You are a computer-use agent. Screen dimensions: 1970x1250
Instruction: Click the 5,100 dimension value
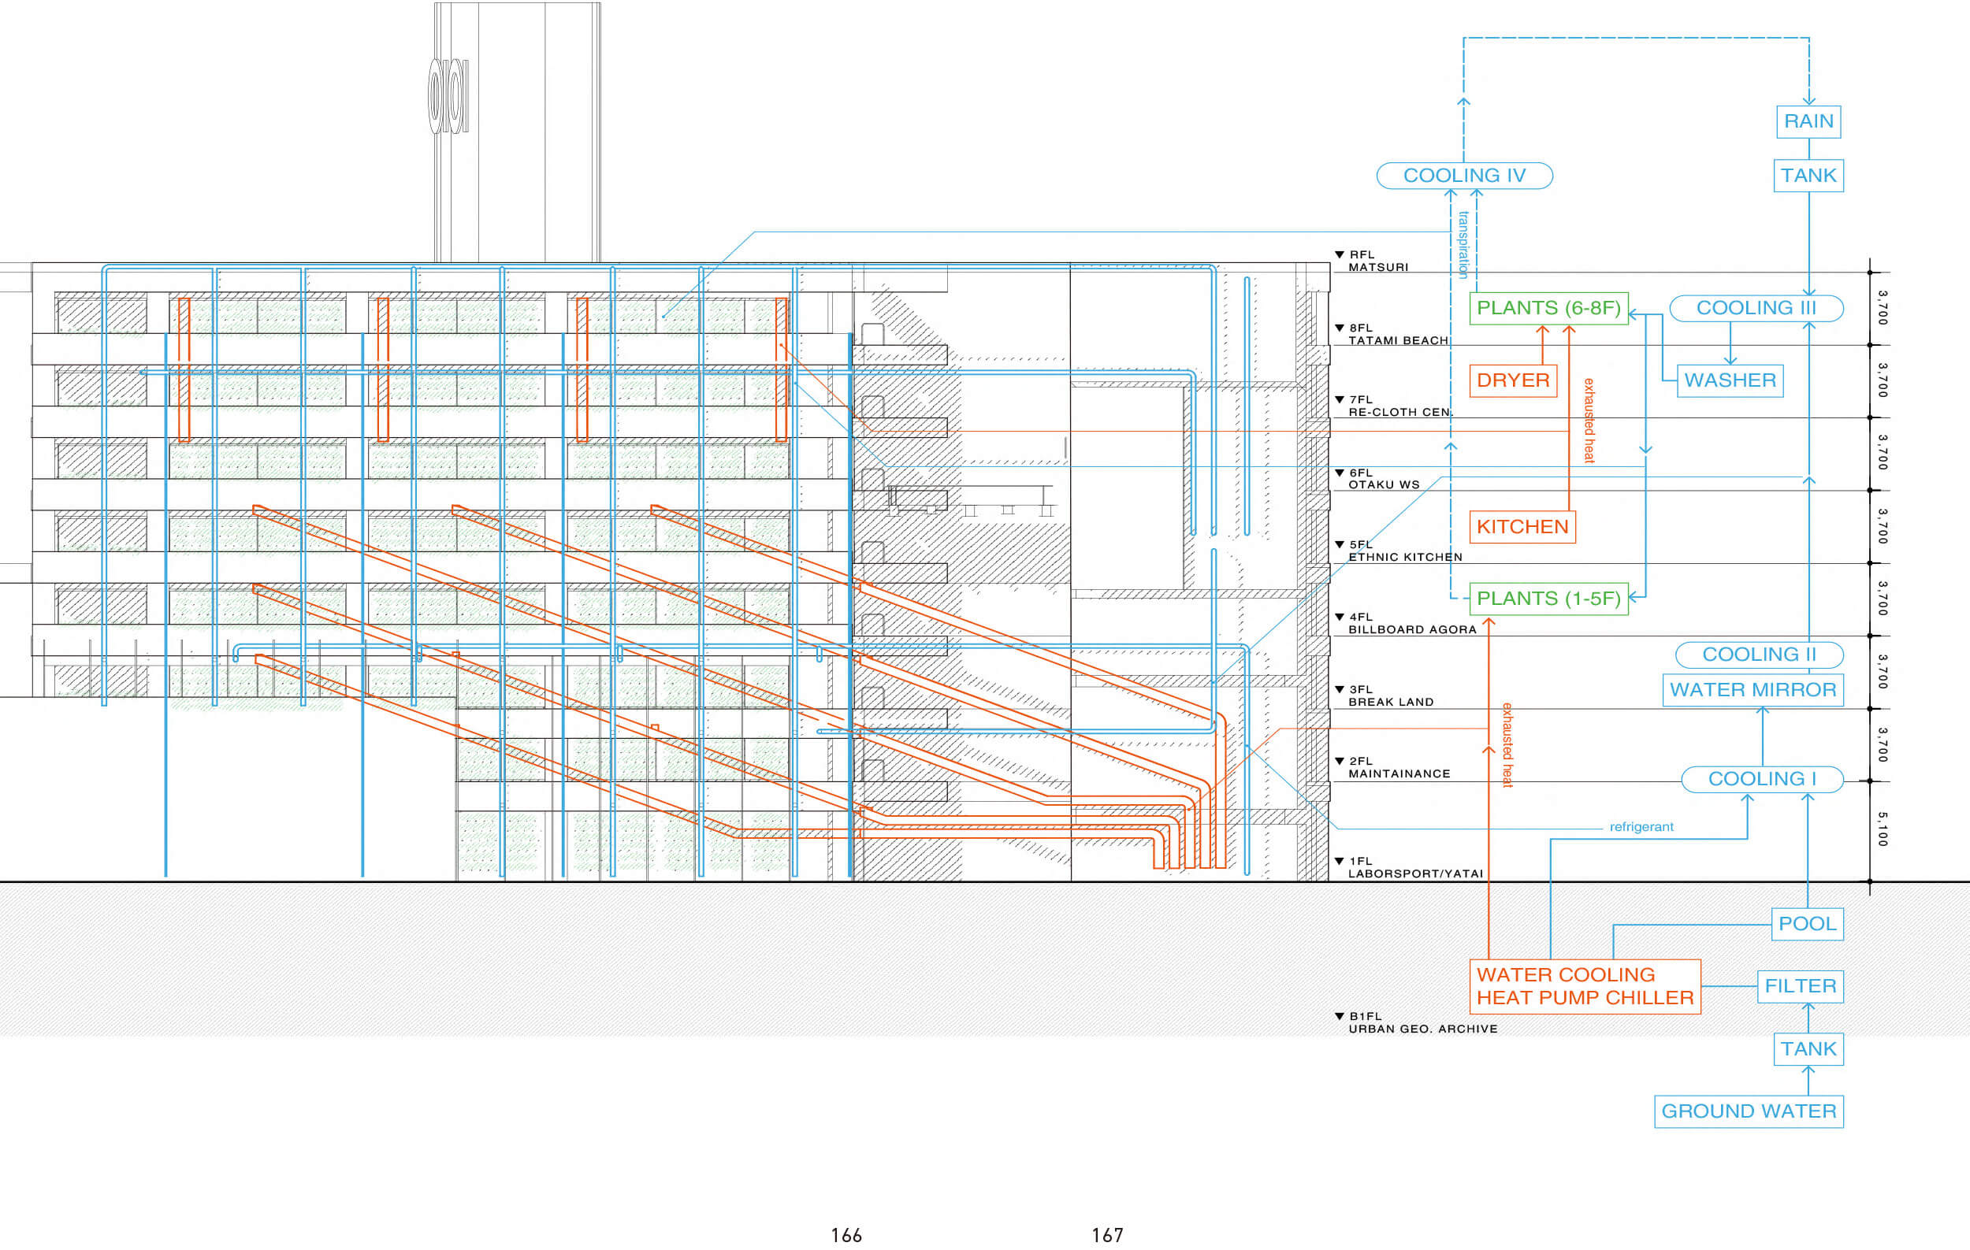pos(1883,829)
